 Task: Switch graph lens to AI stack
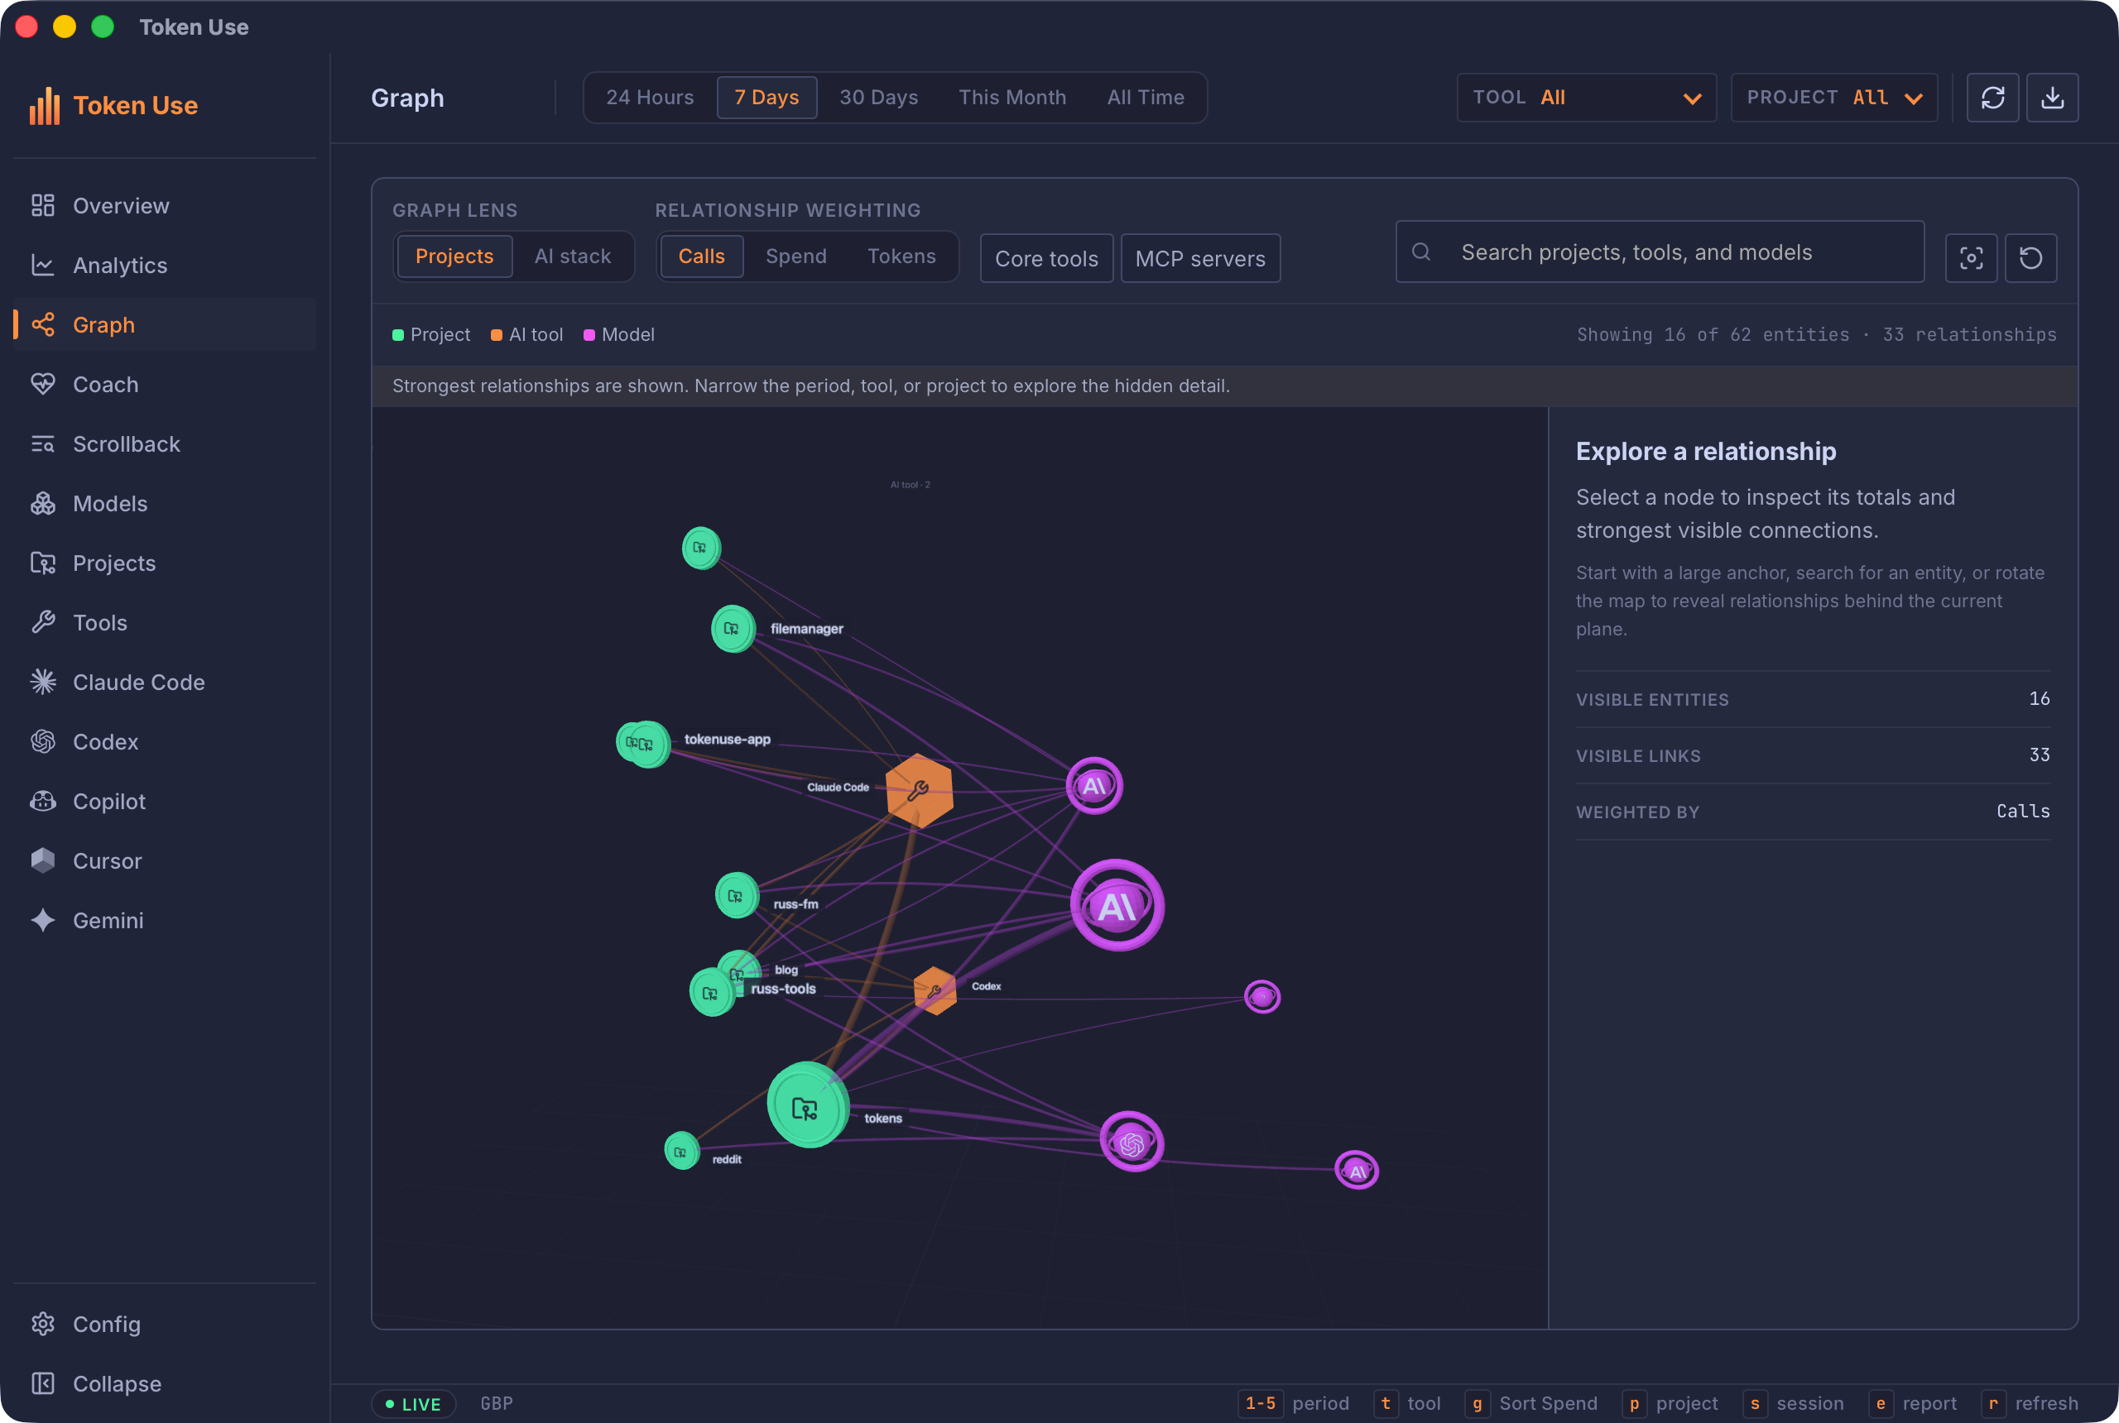click(572, 256)
